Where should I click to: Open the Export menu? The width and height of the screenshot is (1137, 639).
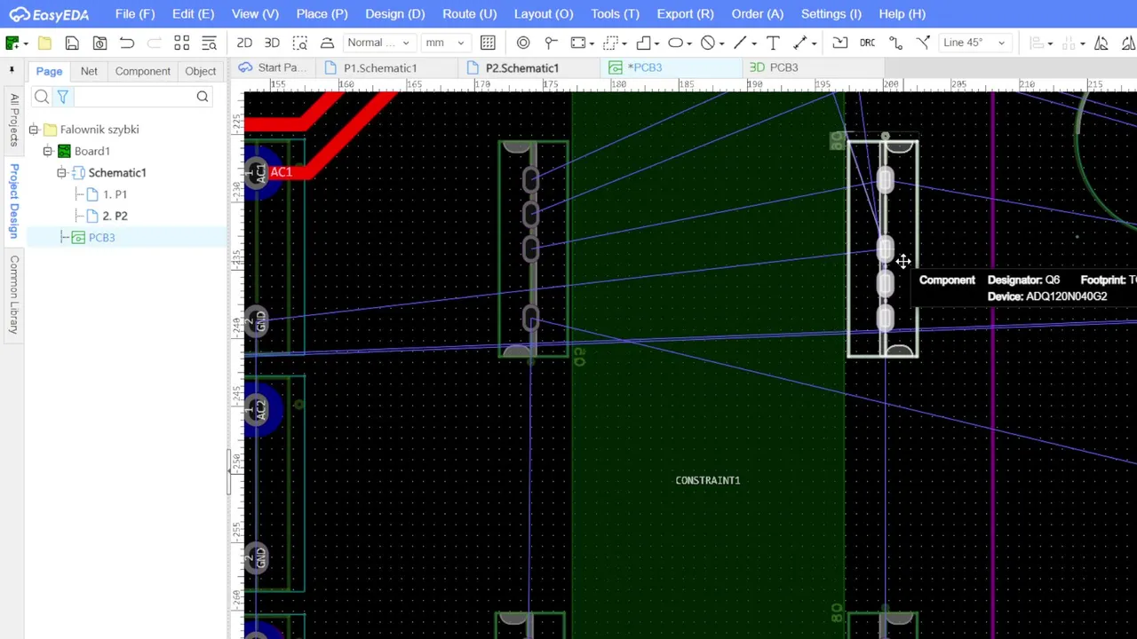[x=685, y=13]
